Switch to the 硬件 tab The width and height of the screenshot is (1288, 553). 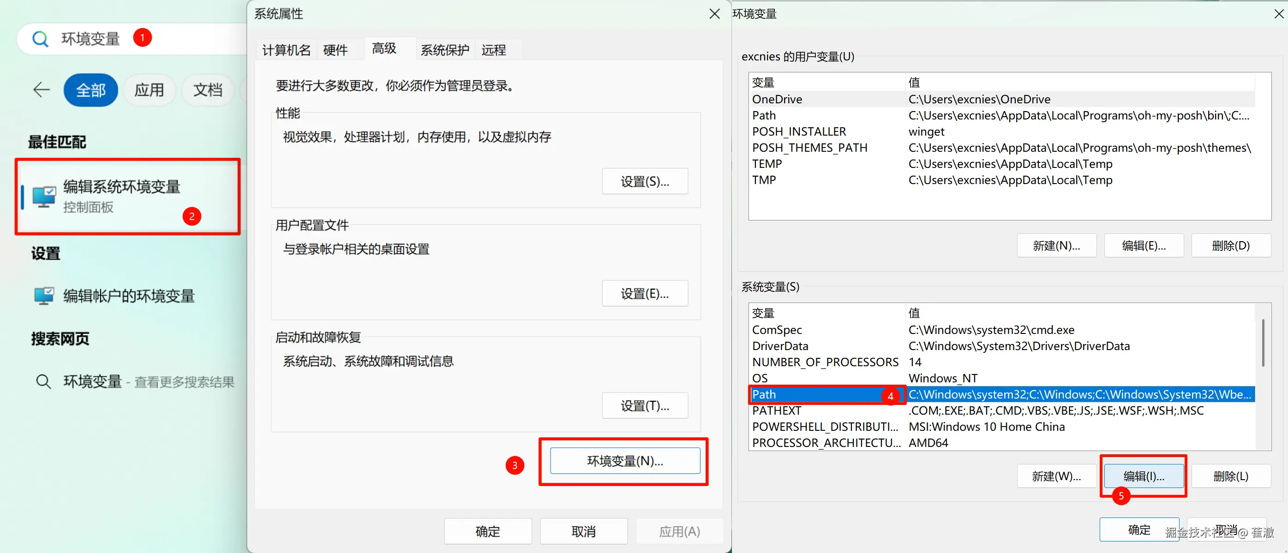click(335, 50)
